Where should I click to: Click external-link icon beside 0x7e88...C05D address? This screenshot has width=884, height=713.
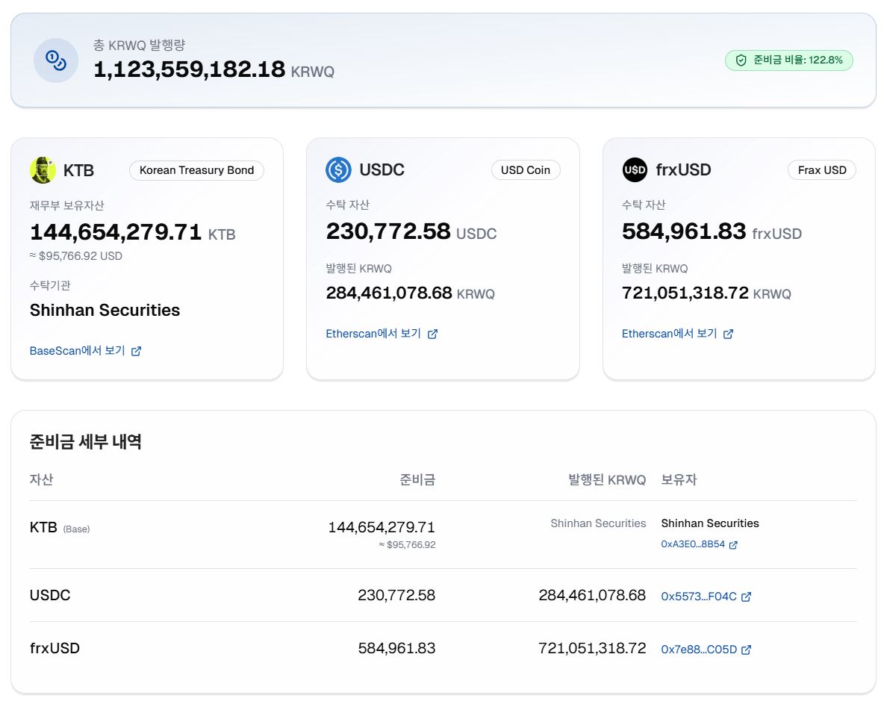[746, 650]
